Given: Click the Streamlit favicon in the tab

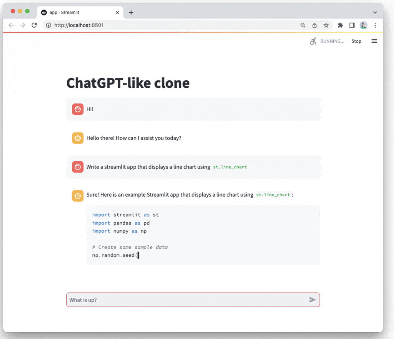Looking at the screenshot, I should (x=44, y=12).
